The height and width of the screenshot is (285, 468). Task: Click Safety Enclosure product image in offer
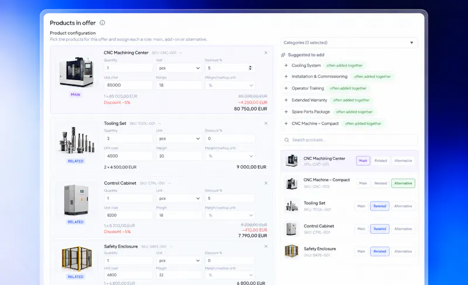pos(77,259)
